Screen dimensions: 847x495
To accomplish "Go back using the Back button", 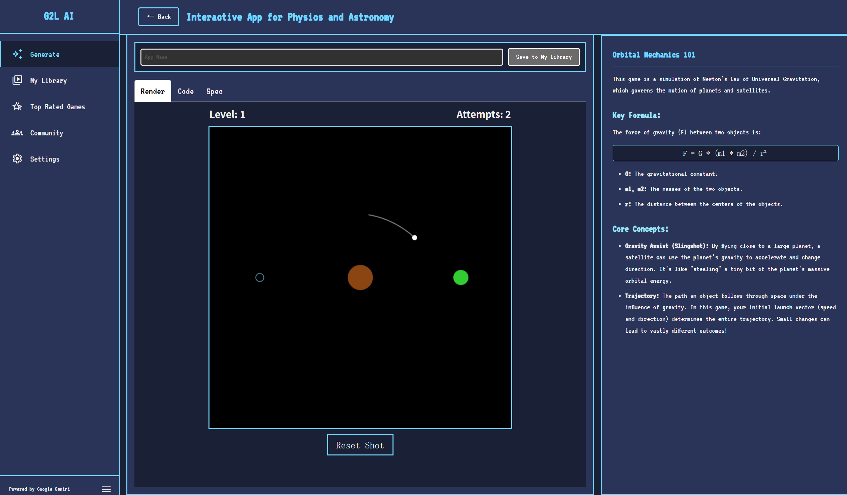I will coord(159,17).
